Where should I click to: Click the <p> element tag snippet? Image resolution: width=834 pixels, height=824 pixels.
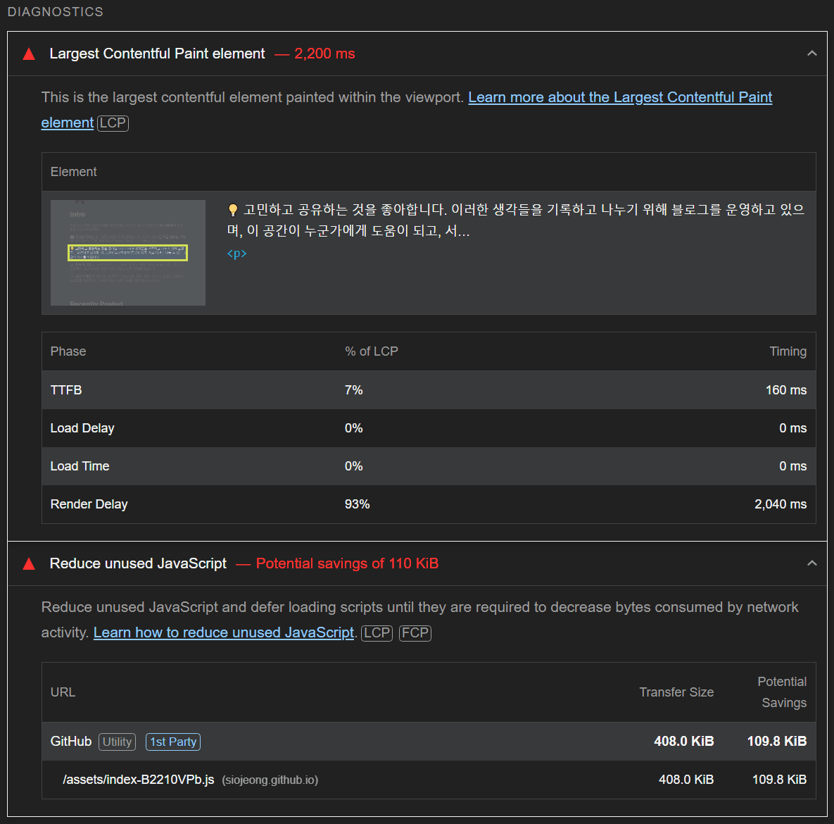coord(236,254)
